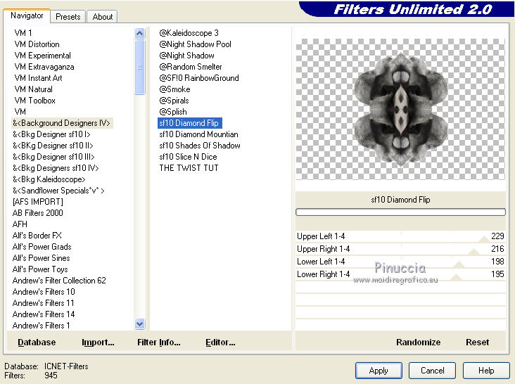515x384 pixels.
Task: Select Andrew's Filters 11 category
Action: 43,302
